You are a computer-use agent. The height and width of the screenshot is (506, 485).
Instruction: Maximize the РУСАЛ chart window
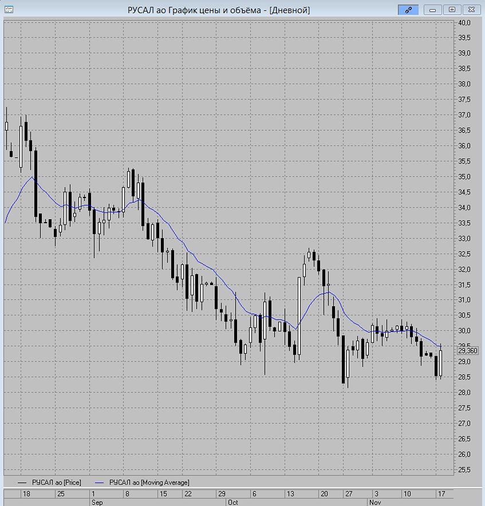pos(452,10)
